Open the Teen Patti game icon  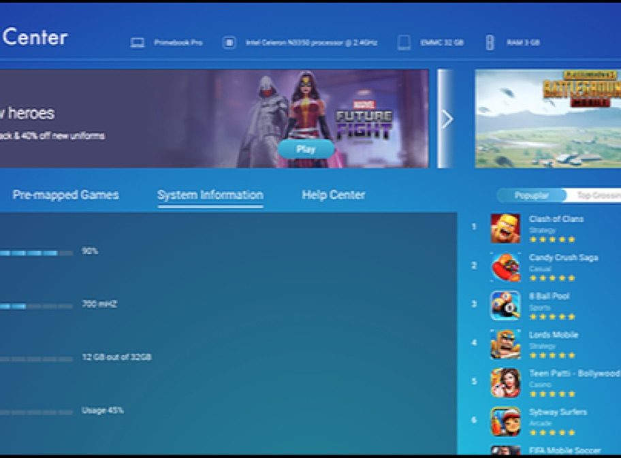(x=505, y=383)
